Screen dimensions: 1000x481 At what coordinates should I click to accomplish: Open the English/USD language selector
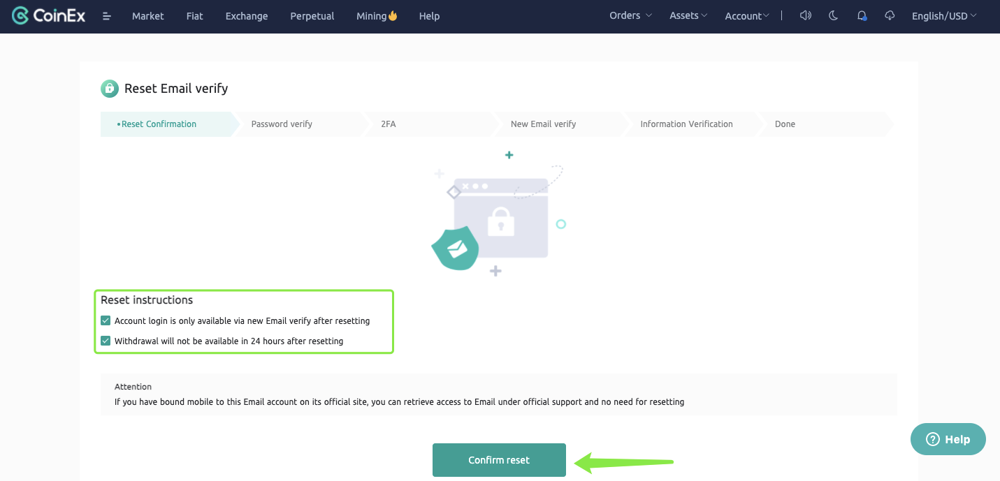pyautogui.click(x=944, y=16)
